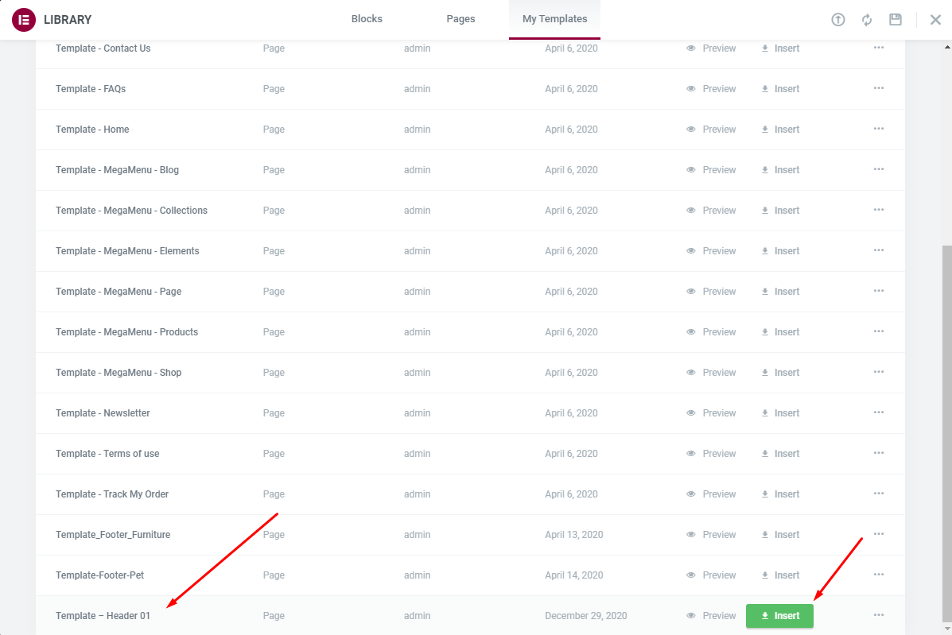
Task: Open more options for Template-Footer-Pet
Action: click(879, 575)
